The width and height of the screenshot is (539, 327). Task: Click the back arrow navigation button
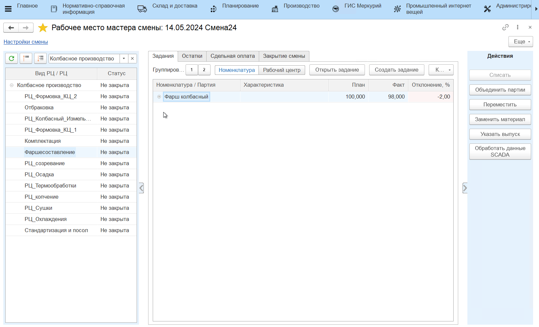click(11, 28)
